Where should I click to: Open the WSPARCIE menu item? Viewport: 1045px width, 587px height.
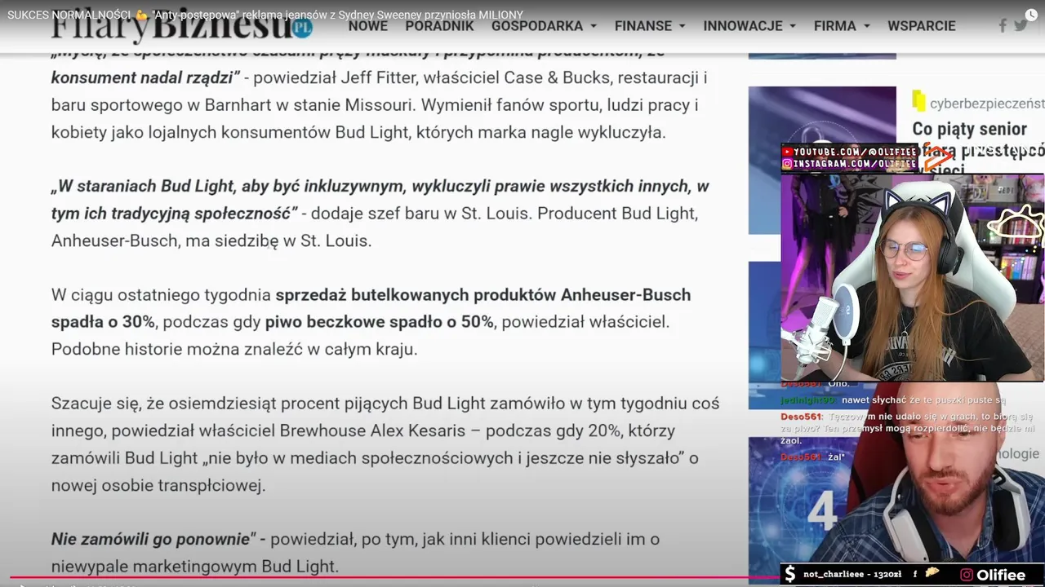[922, 26]
